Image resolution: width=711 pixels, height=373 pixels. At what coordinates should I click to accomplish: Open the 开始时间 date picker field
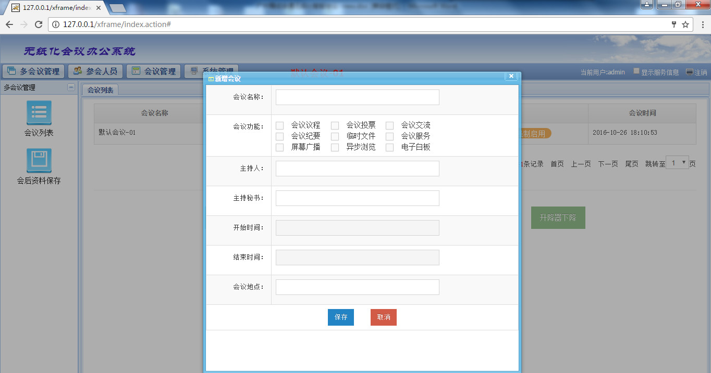coord(357,228)
